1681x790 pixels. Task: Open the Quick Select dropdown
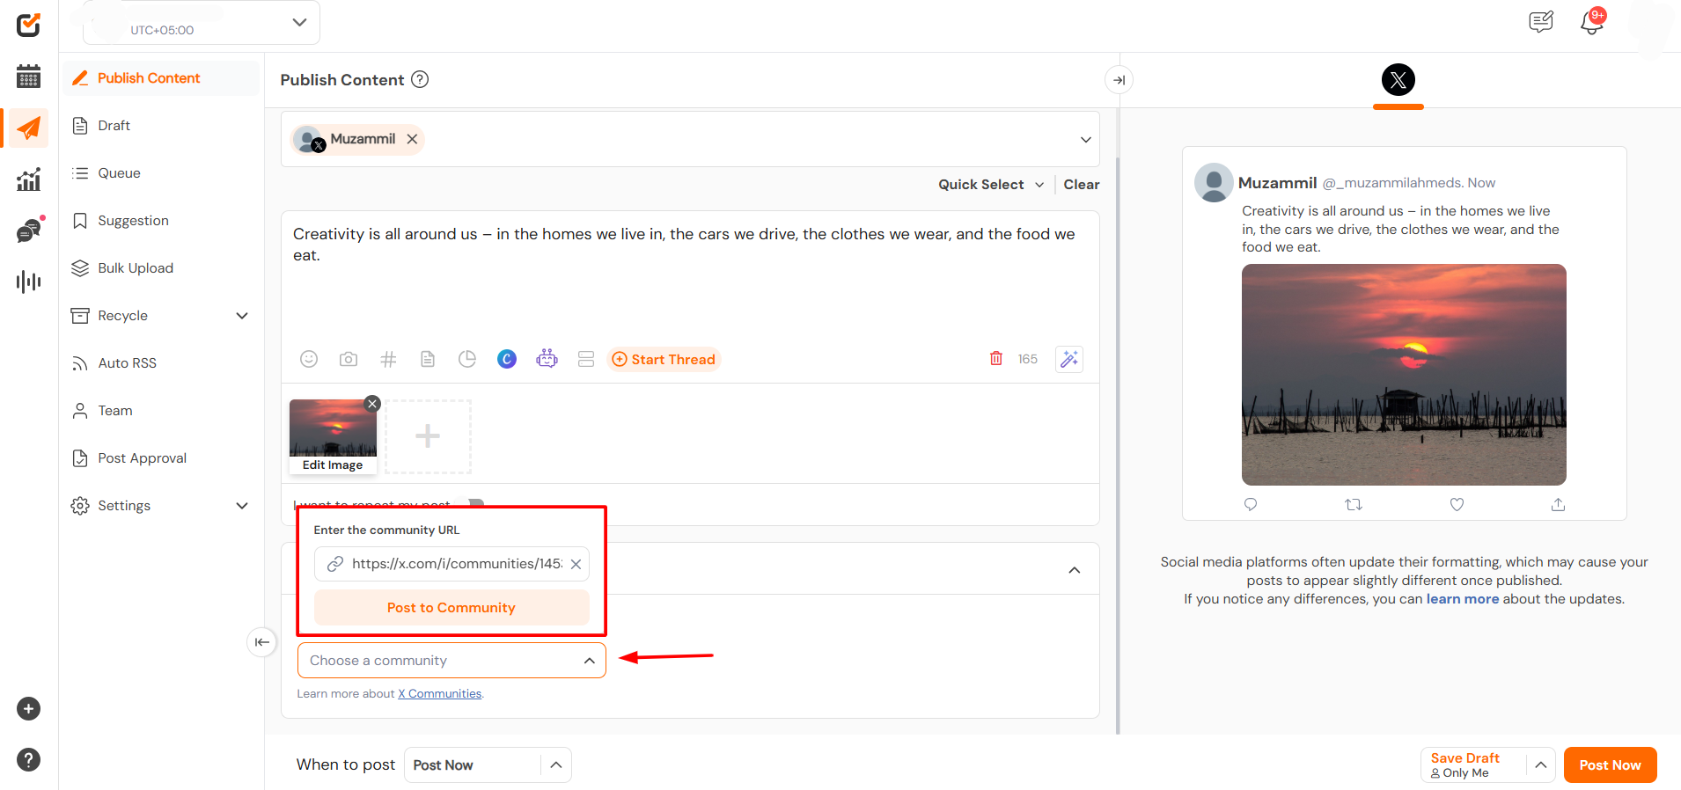[x=991, y=185]
